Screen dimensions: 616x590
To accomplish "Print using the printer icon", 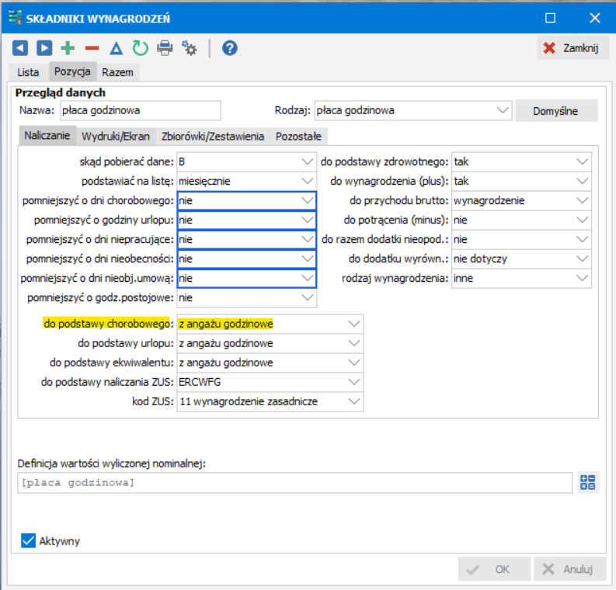I will click(x=165, y=48).
